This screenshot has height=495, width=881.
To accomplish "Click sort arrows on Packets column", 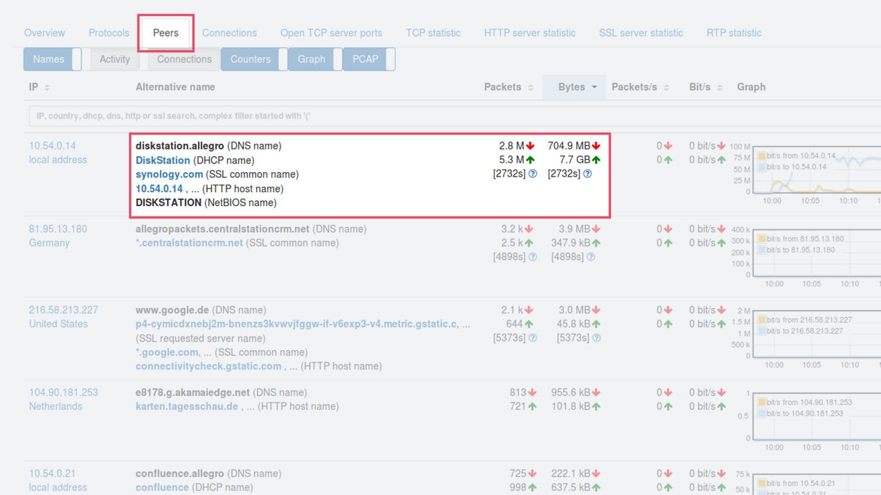I will [x=530, y=87].
